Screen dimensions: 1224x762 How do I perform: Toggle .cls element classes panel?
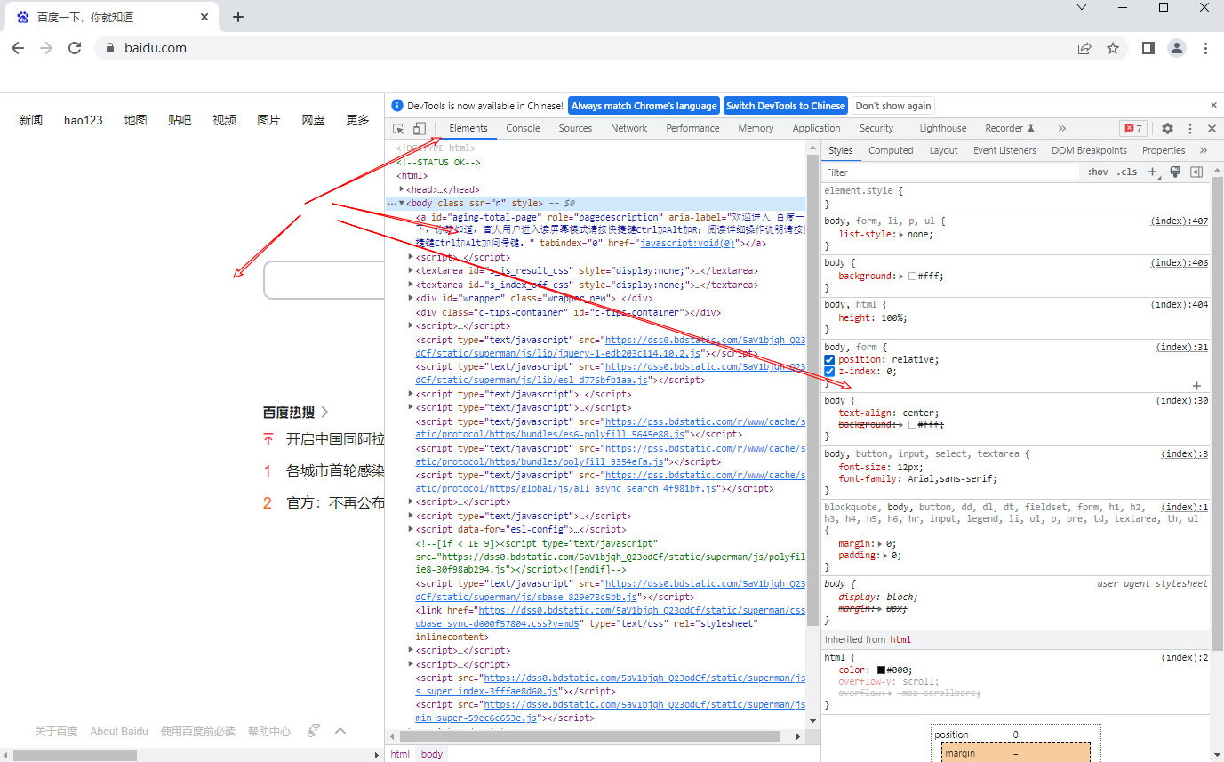coord(1127,172)
